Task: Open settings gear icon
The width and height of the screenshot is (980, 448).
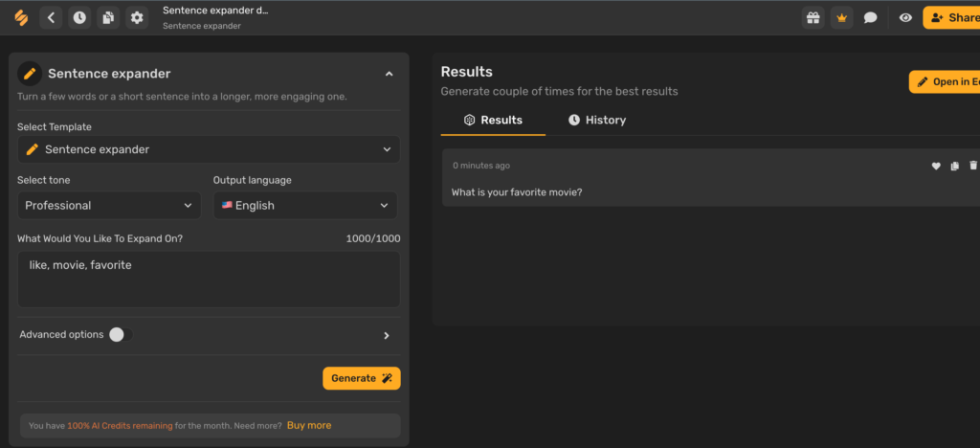Action: point(137,17)
